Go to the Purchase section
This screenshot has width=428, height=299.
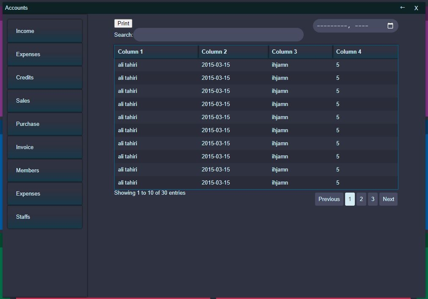pyautogui.click(x=44, y=124)
